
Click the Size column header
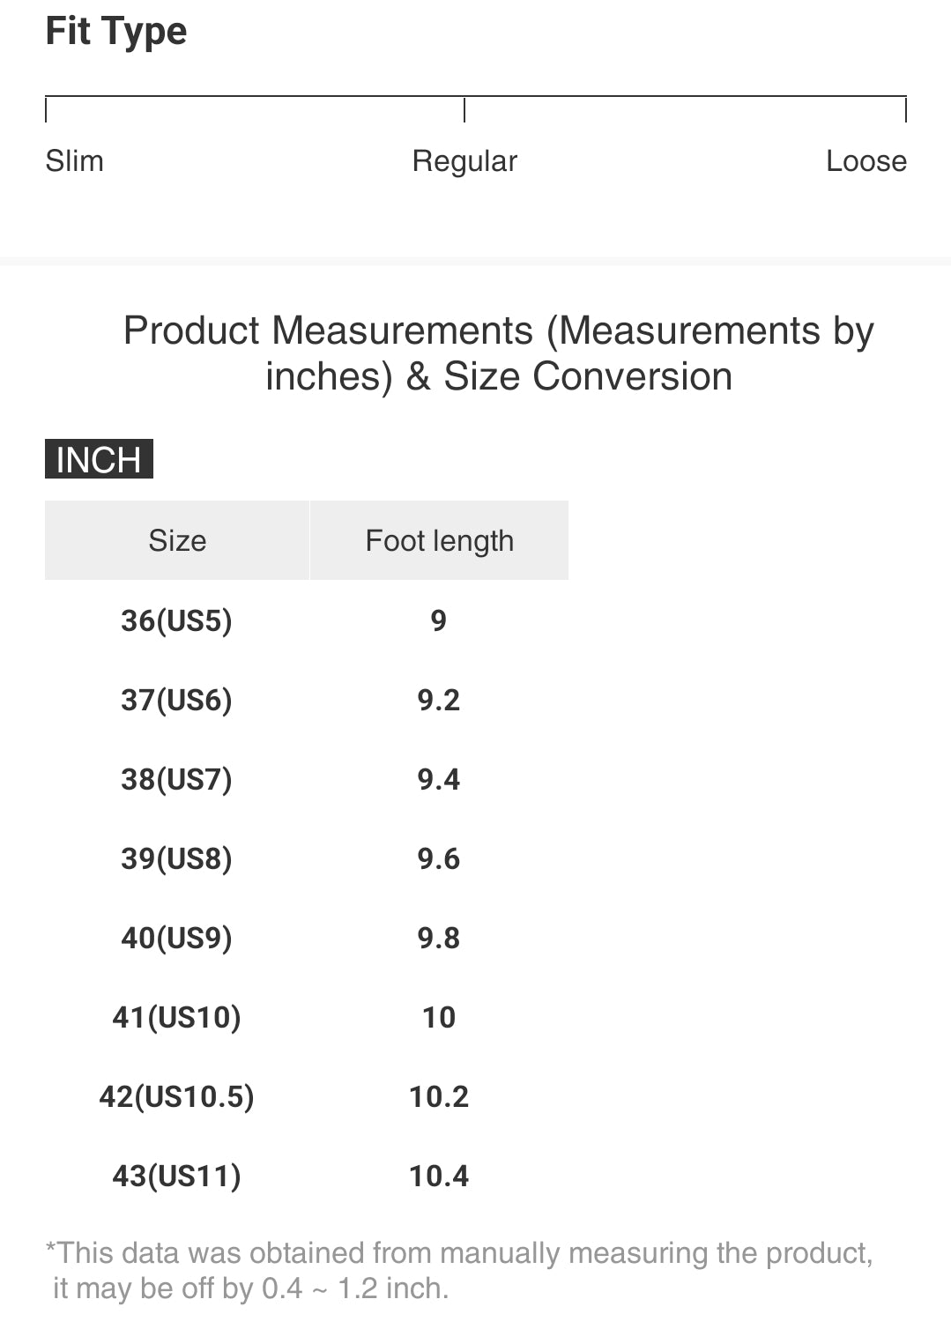tap(177, 540)
